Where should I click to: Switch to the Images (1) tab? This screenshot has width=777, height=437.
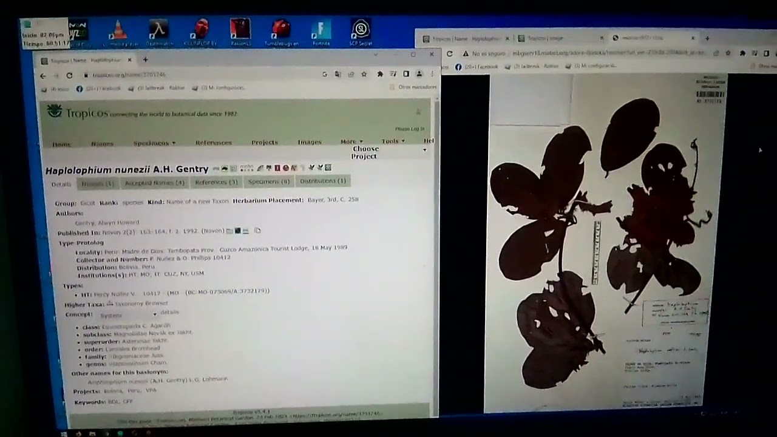97,183
